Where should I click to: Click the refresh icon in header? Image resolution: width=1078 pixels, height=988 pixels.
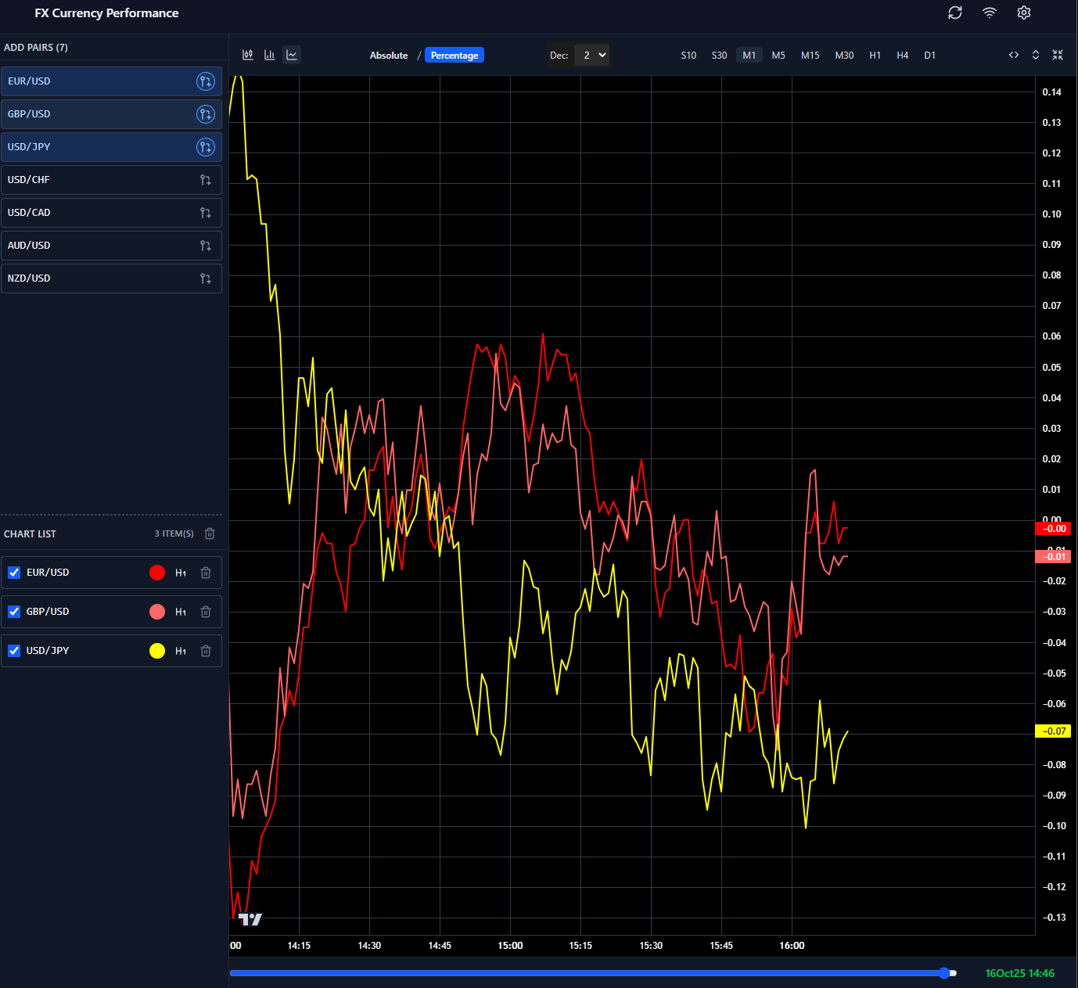(955, 13)
